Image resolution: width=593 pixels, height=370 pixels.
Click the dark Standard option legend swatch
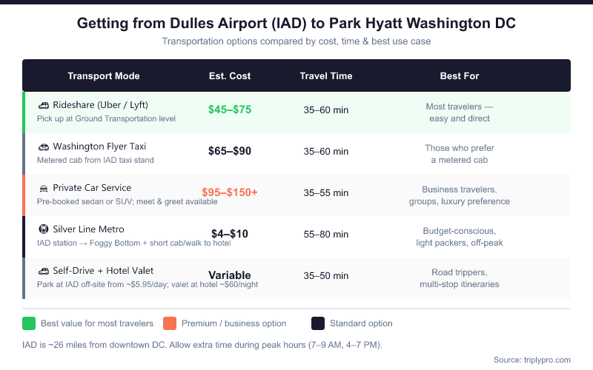[x=318, y=323]
